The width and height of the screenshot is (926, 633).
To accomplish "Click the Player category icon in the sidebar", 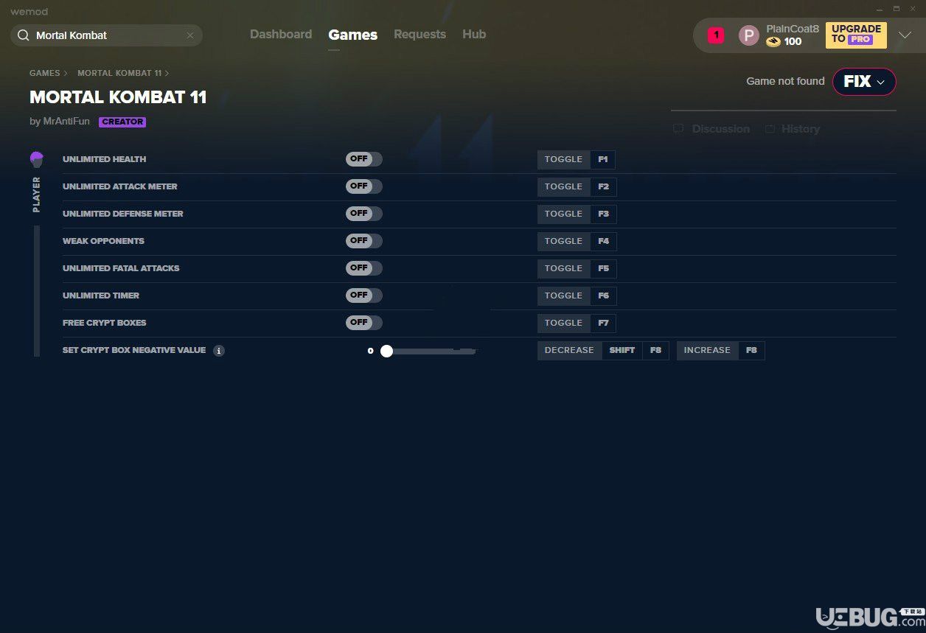I will click(37, 159).
